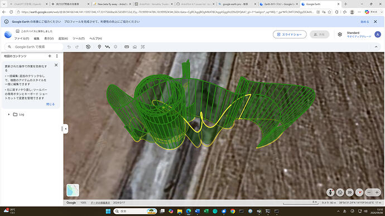
Task: Click the compass north arrow
Action: pyautogui.click(x=359, y=193)
